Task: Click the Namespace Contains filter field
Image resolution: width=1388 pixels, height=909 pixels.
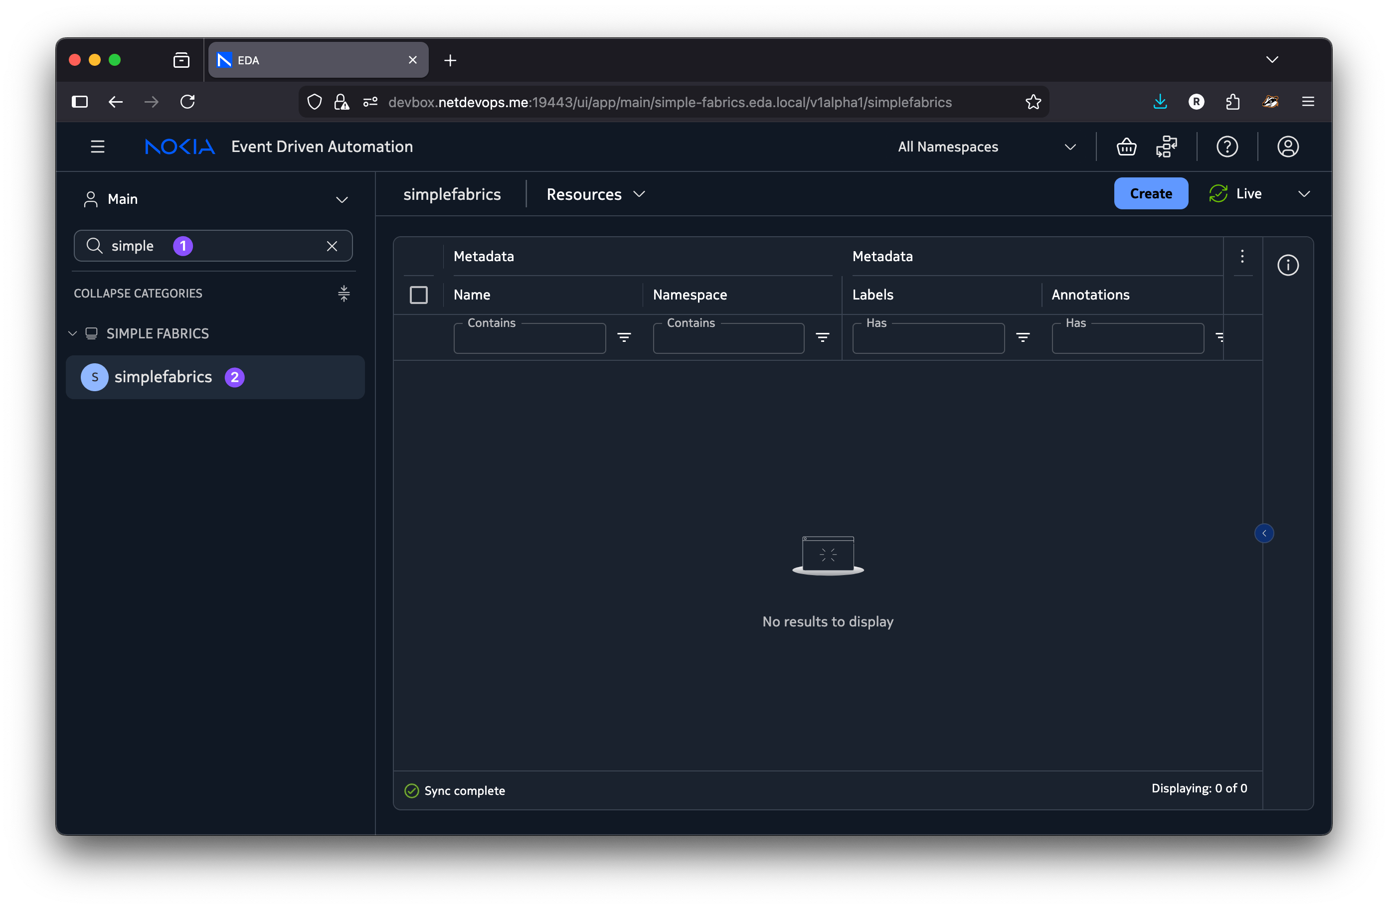Action: (x=728, y=339)
